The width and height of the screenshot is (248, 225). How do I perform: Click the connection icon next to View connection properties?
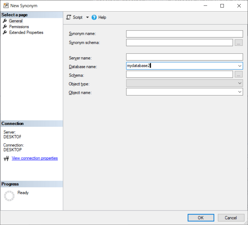[x=6, y=158]
